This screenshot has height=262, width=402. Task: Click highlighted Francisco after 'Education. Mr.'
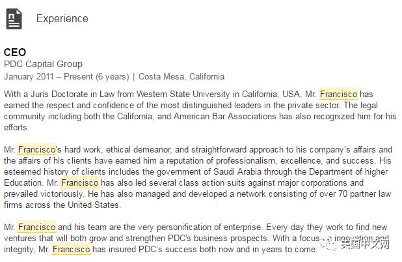pyautogui.click(x=79, y=182)
